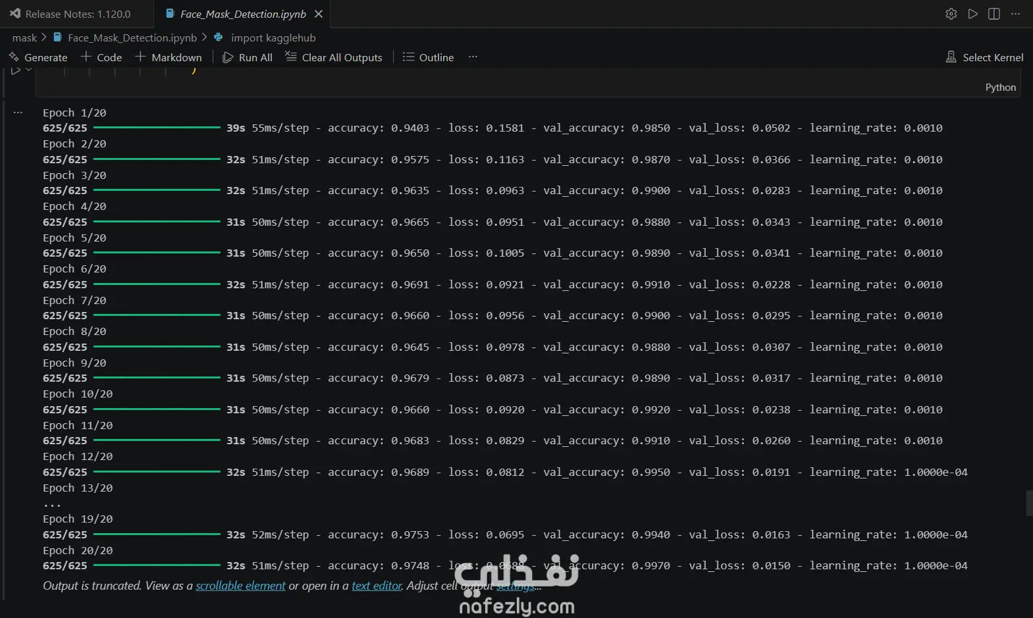Click the mask breadcrumb folder

(24, 38)
